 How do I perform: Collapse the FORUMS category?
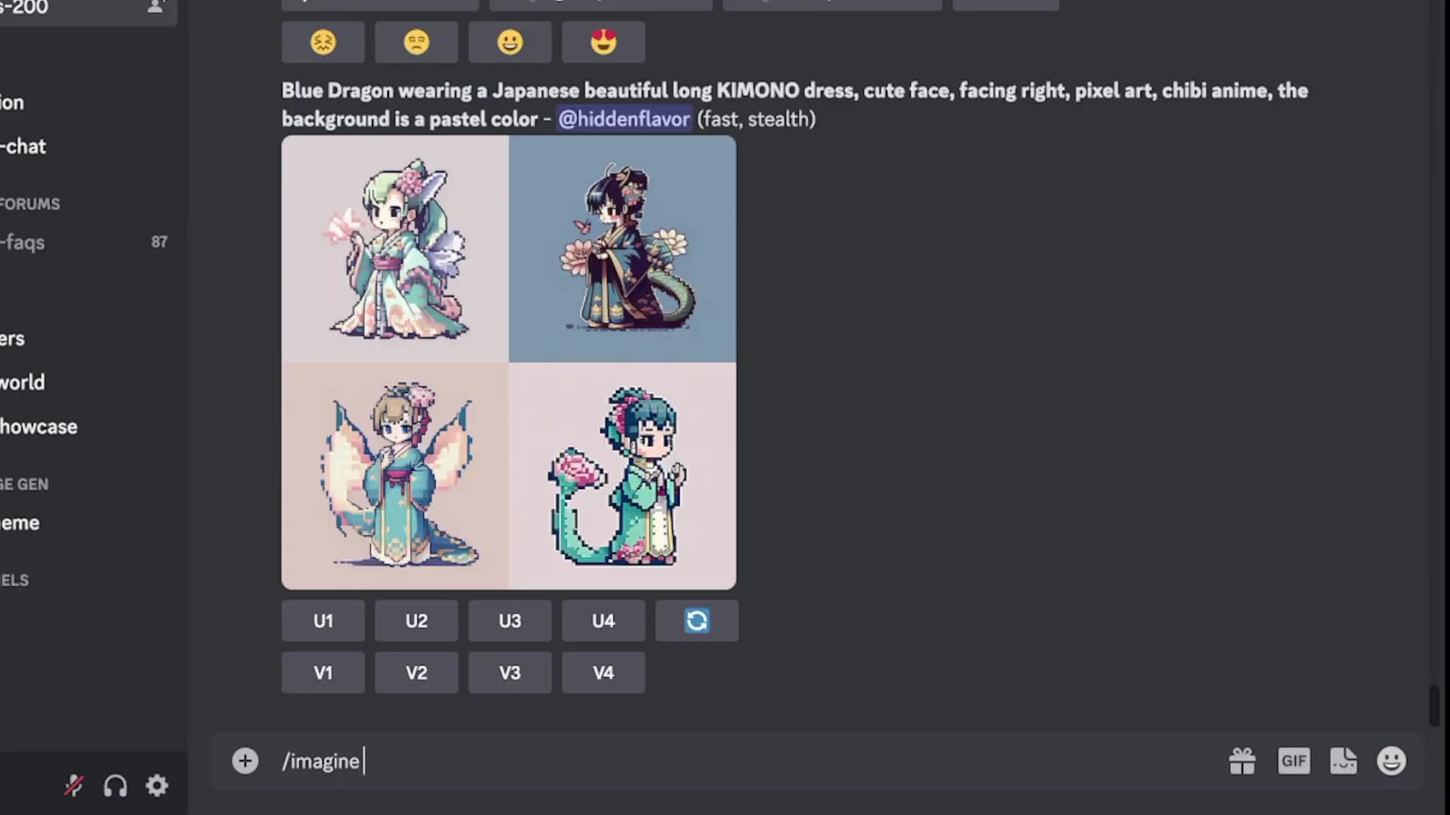30,204
